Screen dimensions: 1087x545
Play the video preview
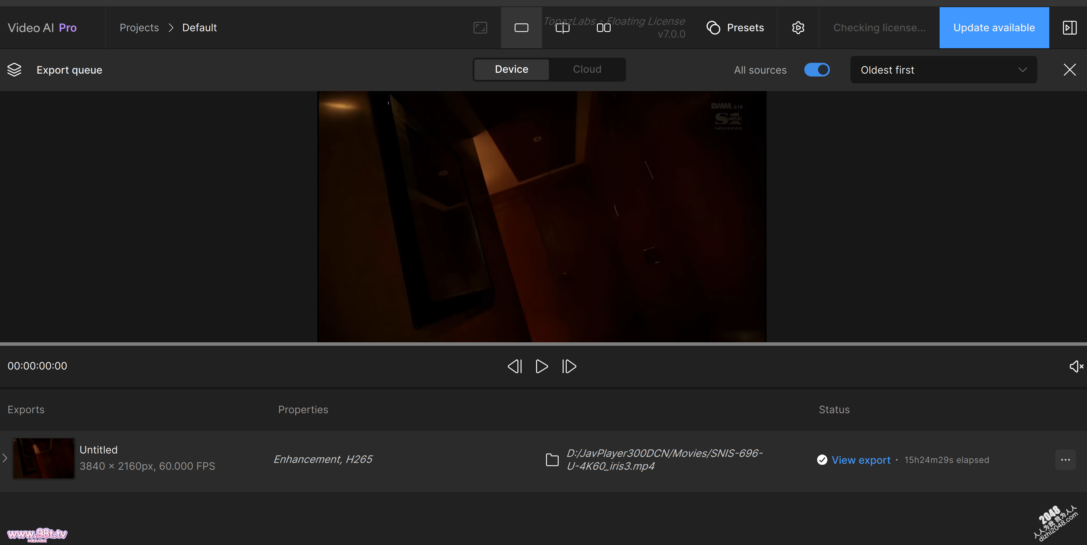[542, 366]
